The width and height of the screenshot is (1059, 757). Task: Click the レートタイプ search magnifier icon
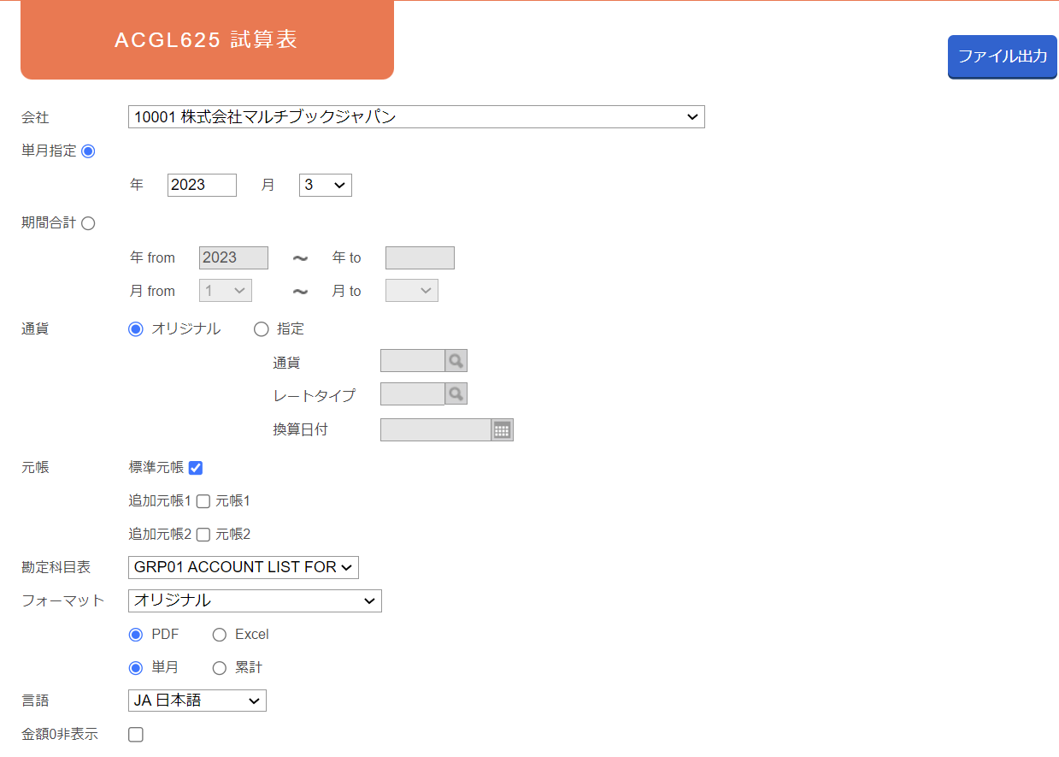tap(456, 394)
